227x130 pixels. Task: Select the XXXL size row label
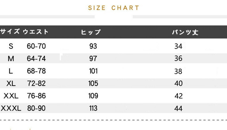(x=11, y=108)
